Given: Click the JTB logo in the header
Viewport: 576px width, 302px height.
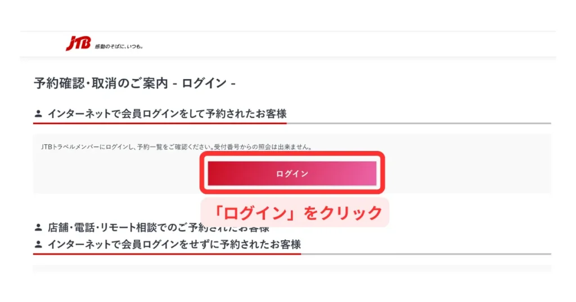Looking at the screenshot, I should 78,43.
